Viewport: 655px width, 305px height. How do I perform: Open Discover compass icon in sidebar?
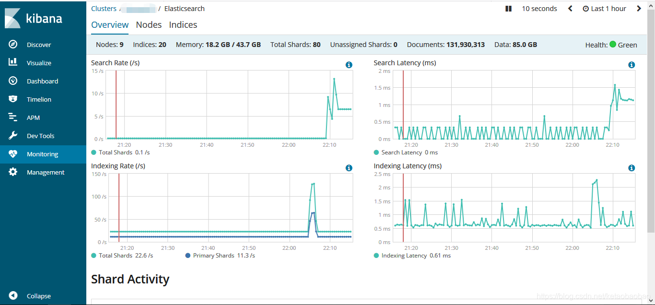click(13, 44)
